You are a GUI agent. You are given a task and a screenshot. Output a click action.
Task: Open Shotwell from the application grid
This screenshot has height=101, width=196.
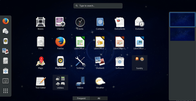(x=100, y=63)
